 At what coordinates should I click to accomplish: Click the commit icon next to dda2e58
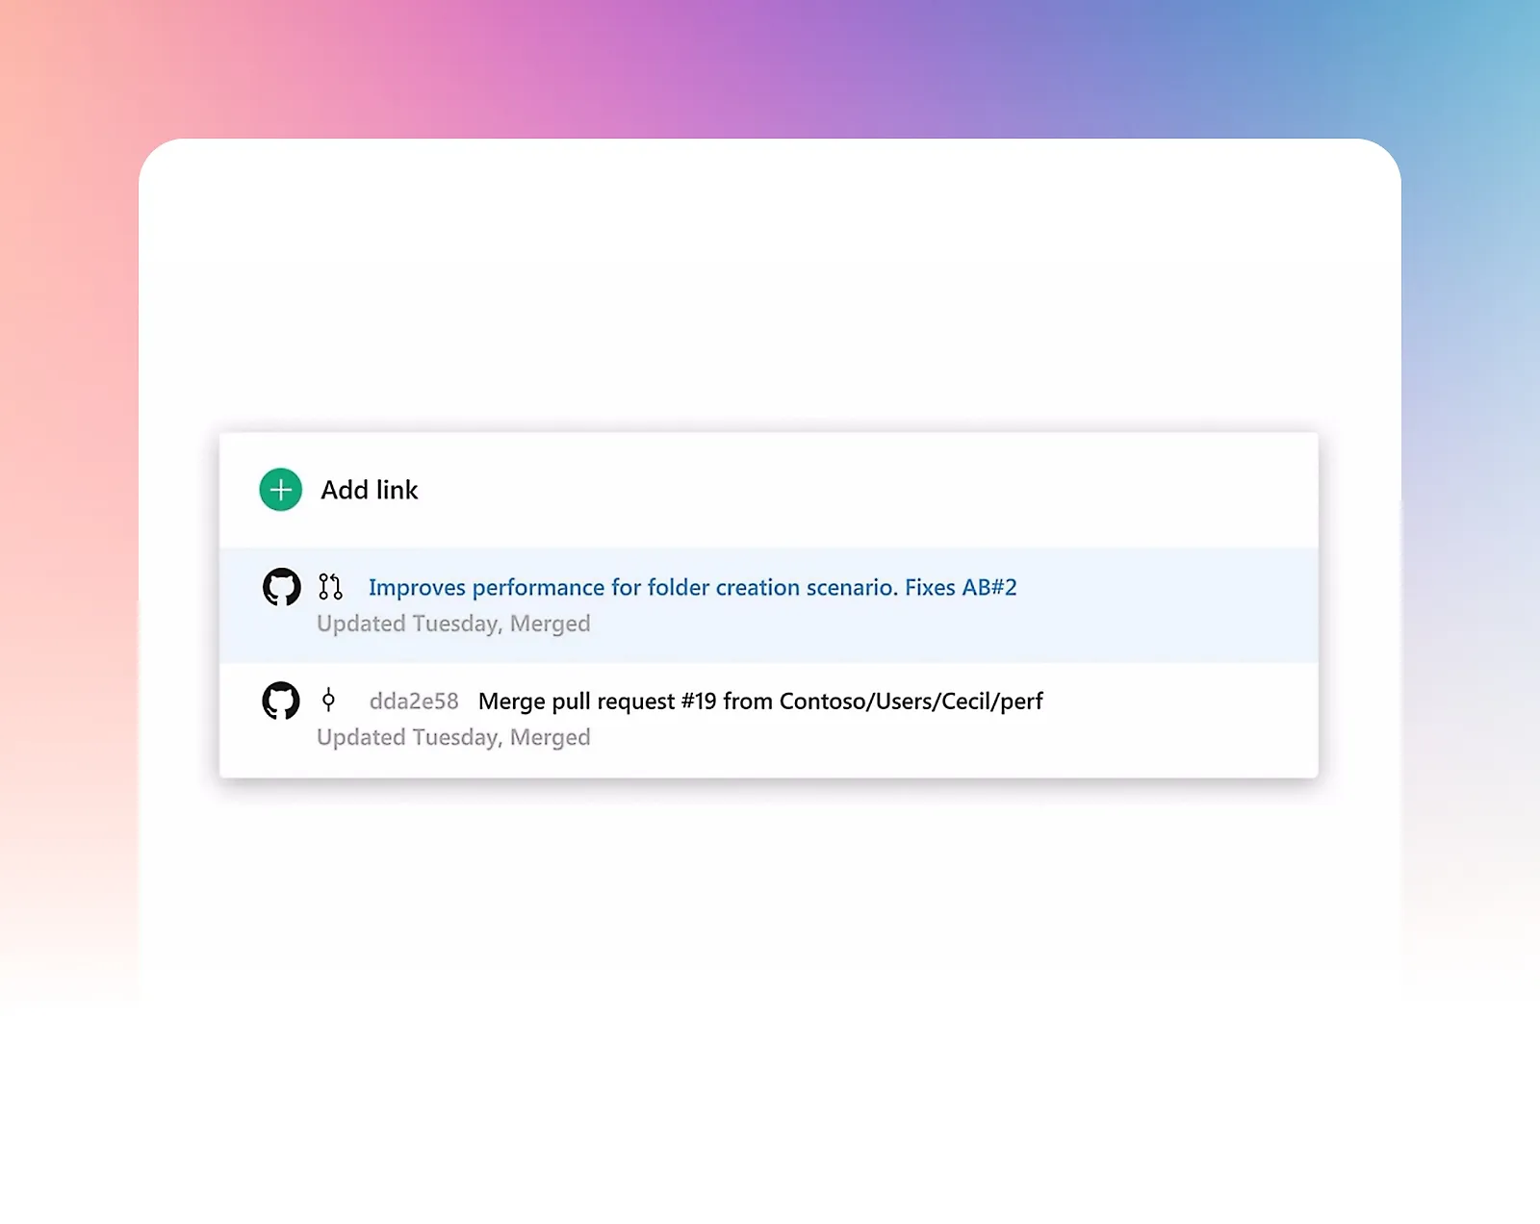point(328,700)
